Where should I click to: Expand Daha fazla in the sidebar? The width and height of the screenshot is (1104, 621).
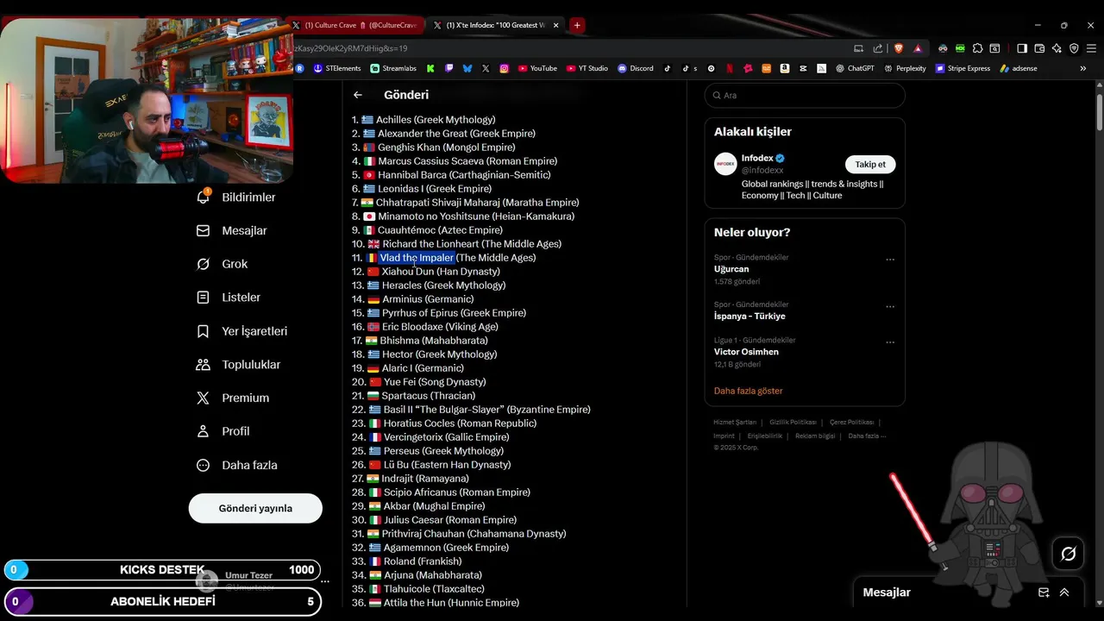[x=237, y=465]
